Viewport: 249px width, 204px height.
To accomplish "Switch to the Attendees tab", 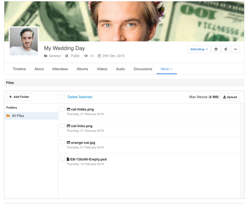I will coord(60,69).
